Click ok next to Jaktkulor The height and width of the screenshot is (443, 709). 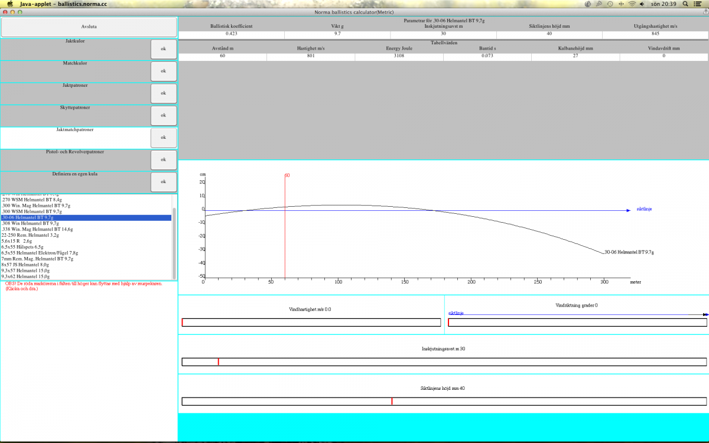point(164,48)
